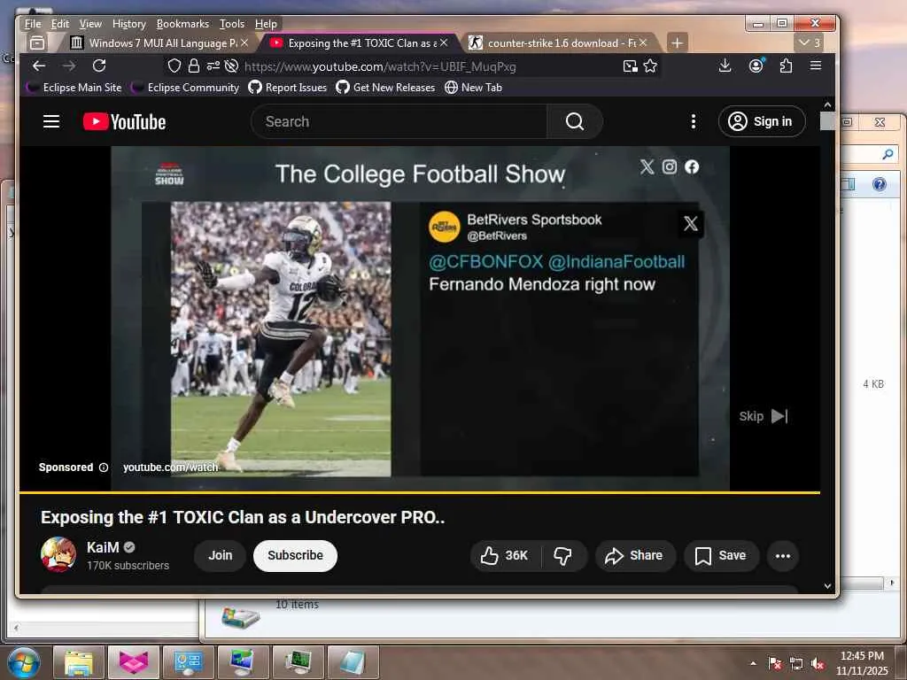Bookmark this page with the star icon
This screenshot has width=907, height=680.
[650, 66]
